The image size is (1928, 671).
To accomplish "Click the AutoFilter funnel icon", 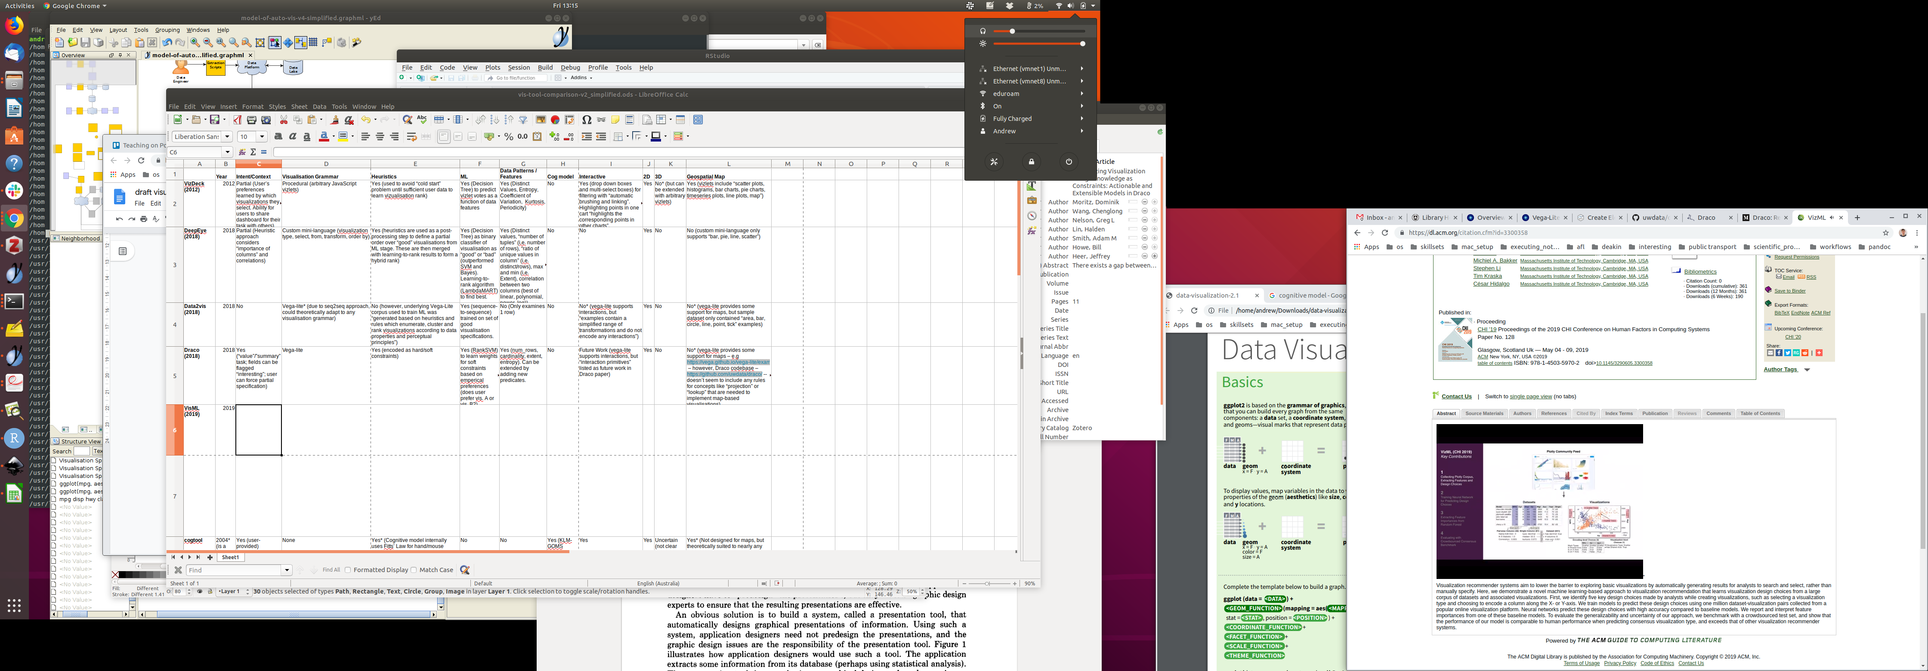I will coord(523,120).
